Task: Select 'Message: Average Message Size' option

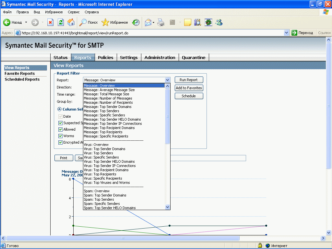Action: (124, 90)
